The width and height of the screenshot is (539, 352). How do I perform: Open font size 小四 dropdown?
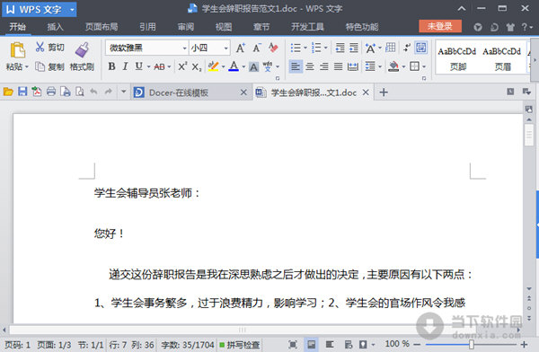[x=225, y=48]
